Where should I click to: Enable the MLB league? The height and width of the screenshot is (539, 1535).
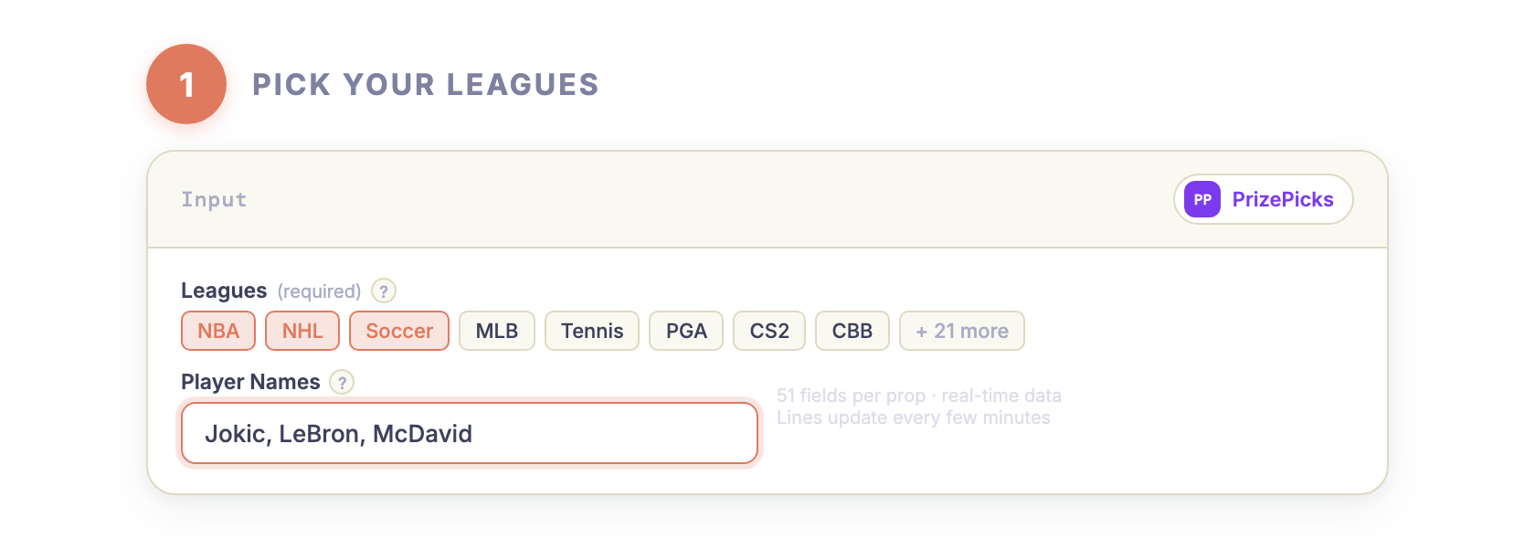(496, 331)
